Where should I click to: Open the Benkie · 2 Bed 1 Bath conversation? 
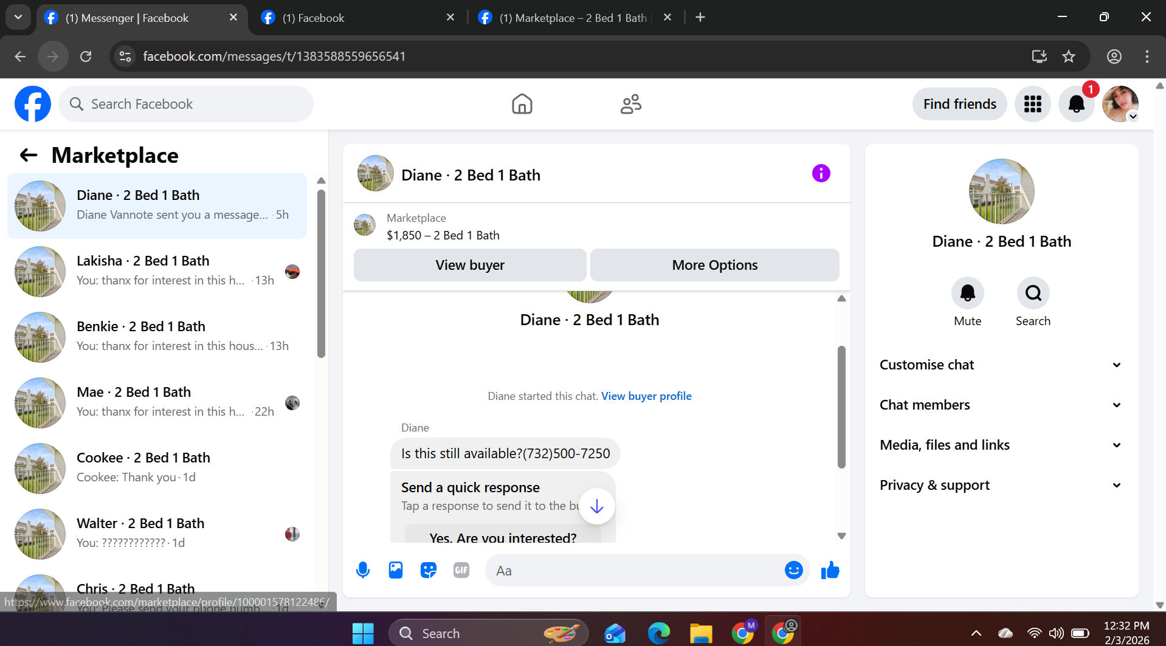pos(157,337)
